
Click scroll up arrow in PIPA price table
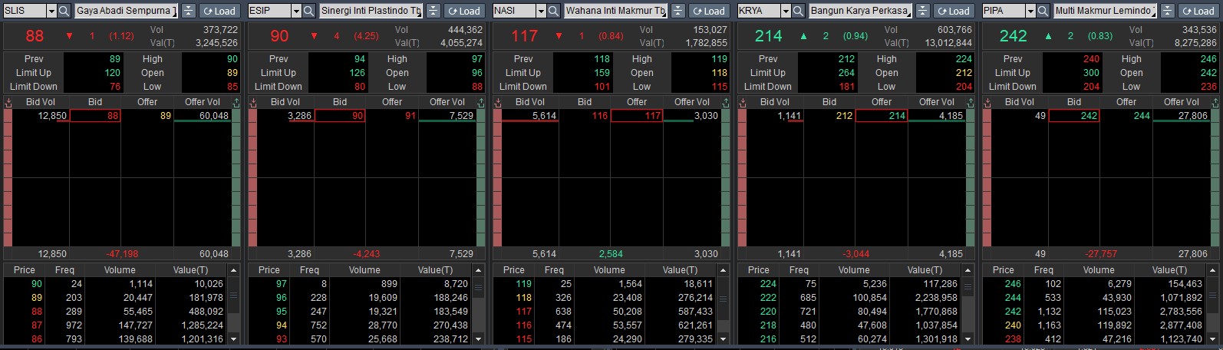[1213, 270]
